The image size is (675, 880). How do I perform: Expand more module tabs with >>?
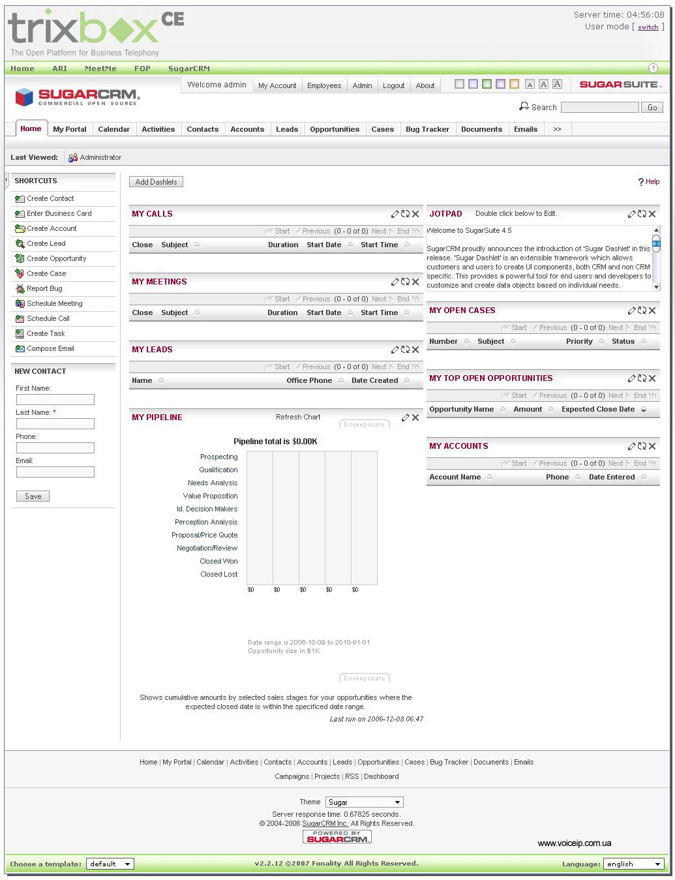click(x=557, y=129)
